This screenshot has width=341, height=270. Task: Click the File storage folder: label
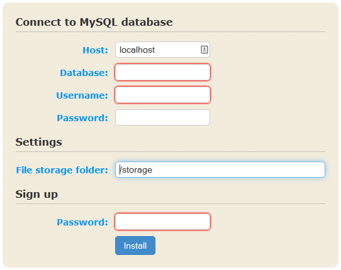(x=62, y=170)
